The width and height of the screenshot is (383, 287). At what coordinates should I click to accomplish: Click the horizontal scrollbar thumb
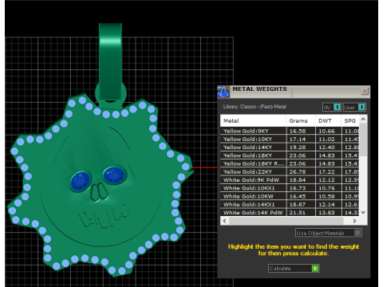[286, 221]
